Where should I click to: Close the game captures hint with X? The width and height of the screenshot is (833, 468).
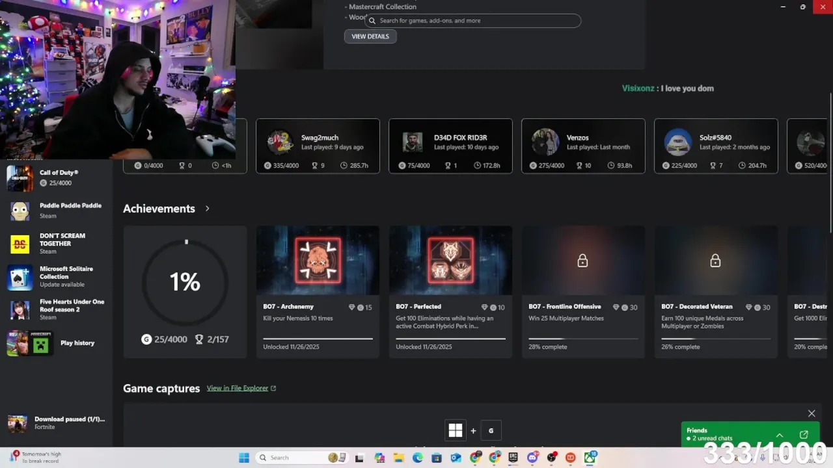(812, 413)
